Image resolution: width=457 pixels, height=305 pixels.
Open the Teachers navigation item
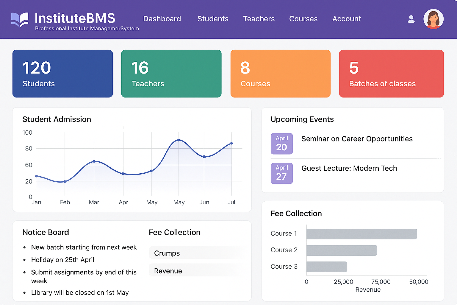[259, 19]
